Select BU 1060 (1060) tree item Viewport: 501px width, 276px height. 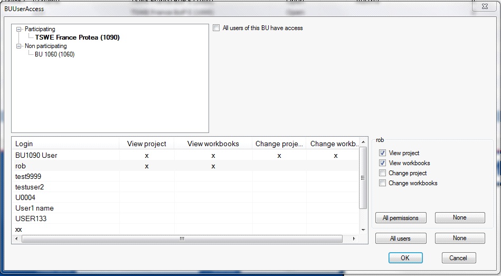(x=54, y=54)
